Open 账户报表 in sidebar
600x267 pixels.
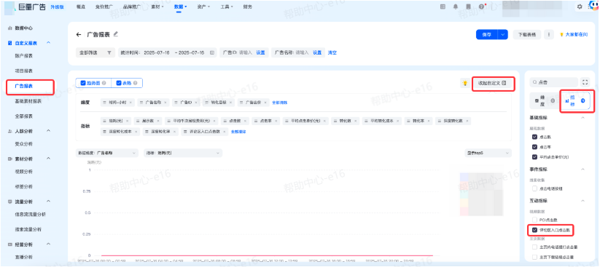coord(24,56)
